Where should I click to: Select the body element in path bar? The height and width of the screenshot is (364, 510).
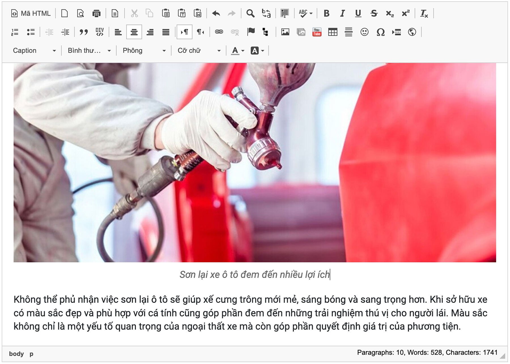coord(16,354)
